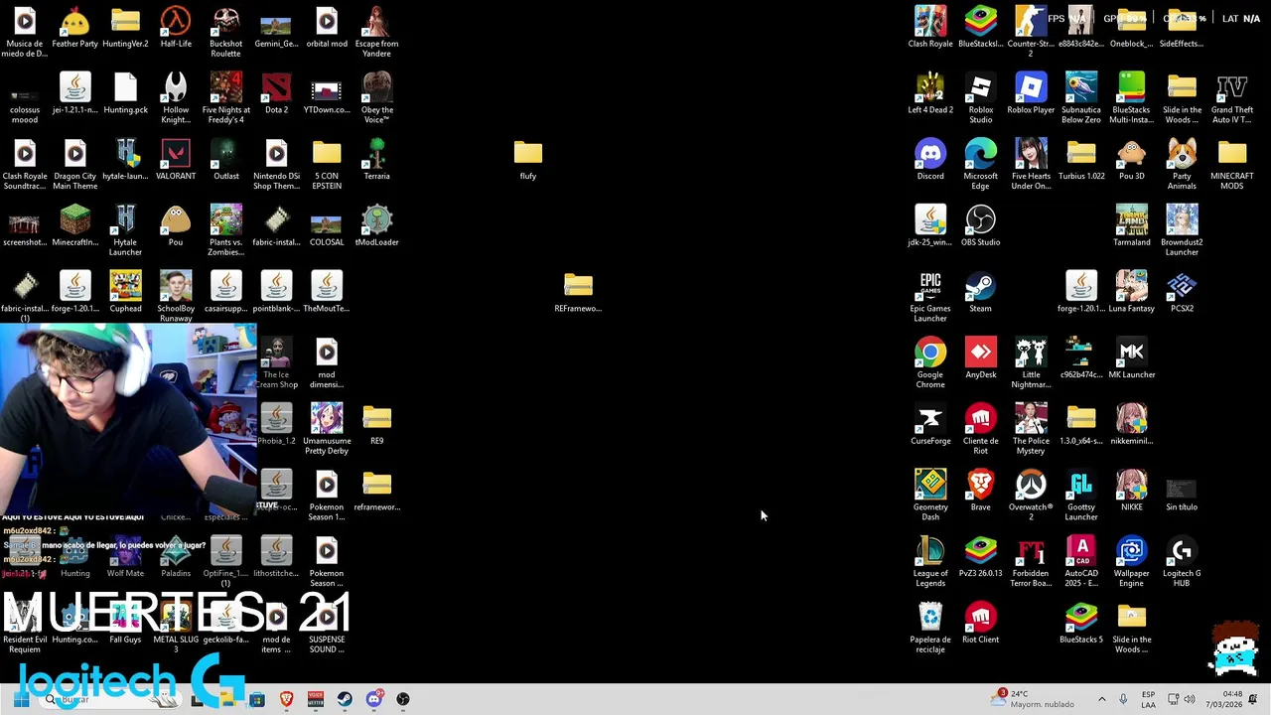1271x715 pixels.
Task: Open the Party Animals shortcut
Action: pyautogui.click(x=1182, y=164)
